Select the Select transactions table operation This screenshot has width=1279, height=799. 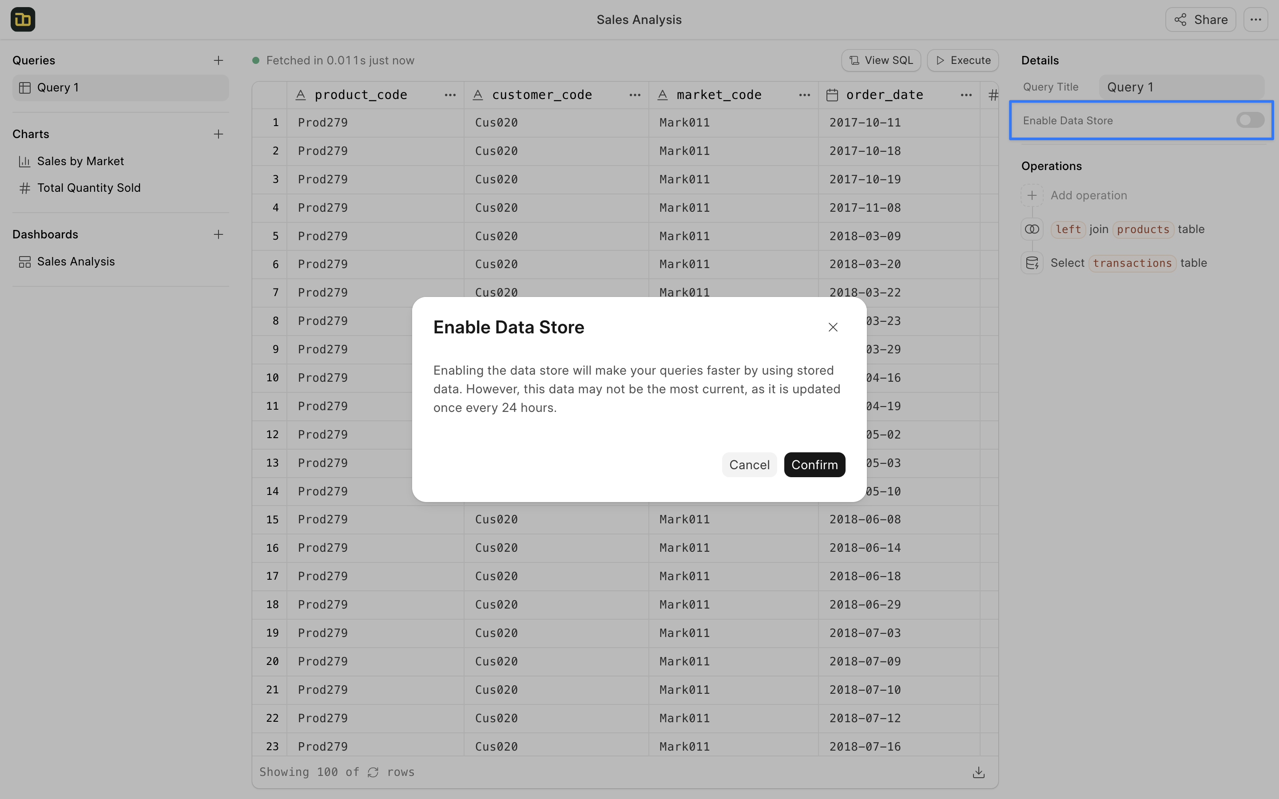pos(1128,263)
